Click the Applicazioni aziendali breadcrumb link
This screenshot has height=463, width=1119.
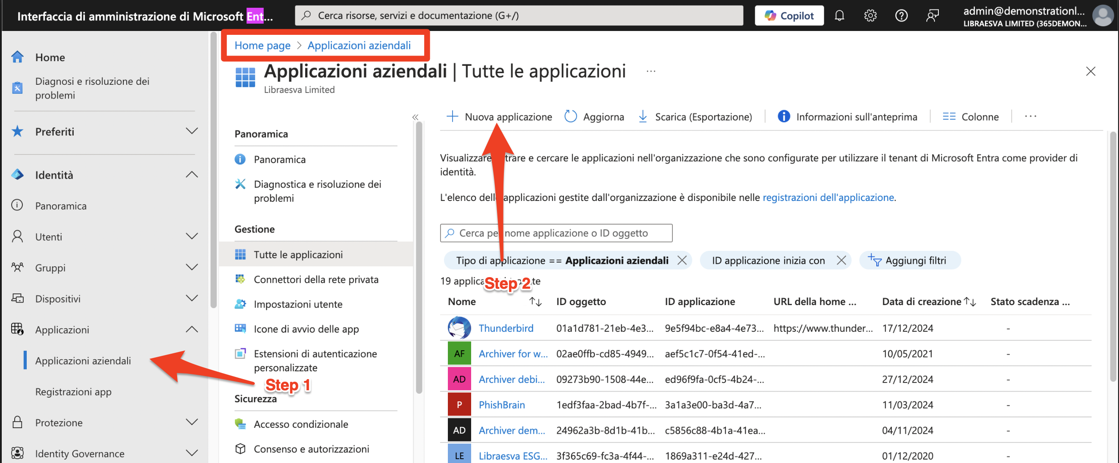click(359, 45)
